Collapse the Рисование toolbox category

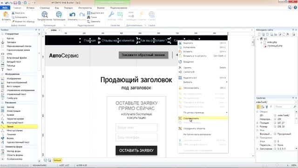(x=2, y=103)
